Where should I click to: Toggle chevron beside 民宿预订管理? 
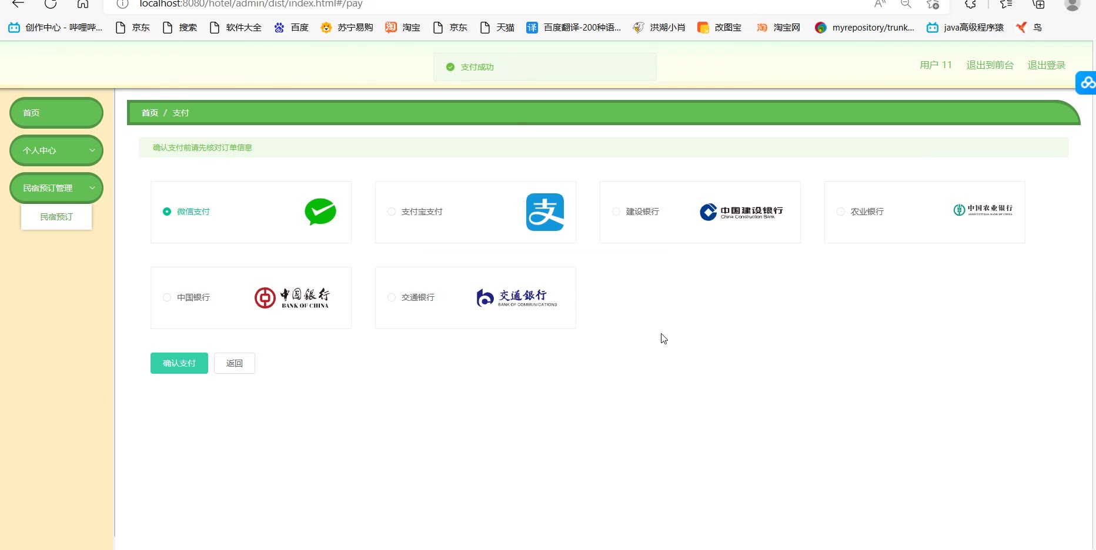[92, 188]
